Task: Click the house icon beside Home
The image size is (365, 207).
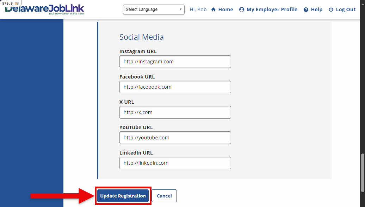Action: 213,10
